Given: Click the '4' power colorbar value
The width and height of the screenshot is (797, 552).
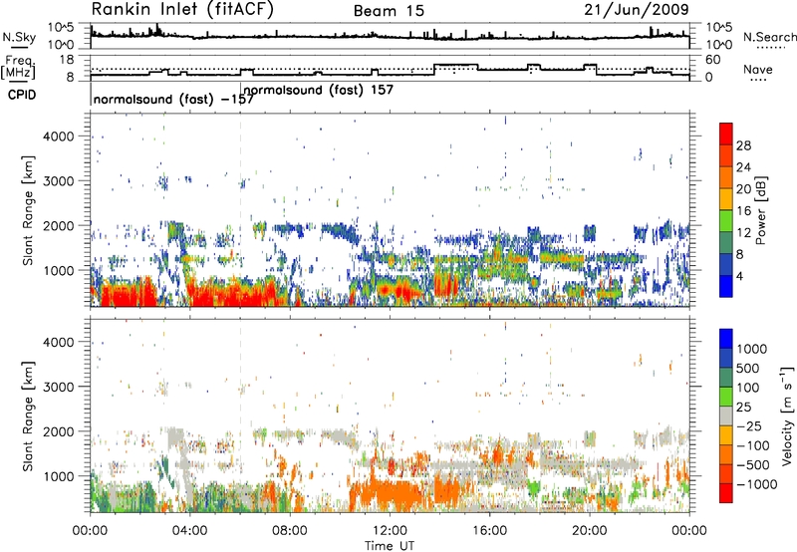Looking at the screenshot, I should click(x=739, y=276).
